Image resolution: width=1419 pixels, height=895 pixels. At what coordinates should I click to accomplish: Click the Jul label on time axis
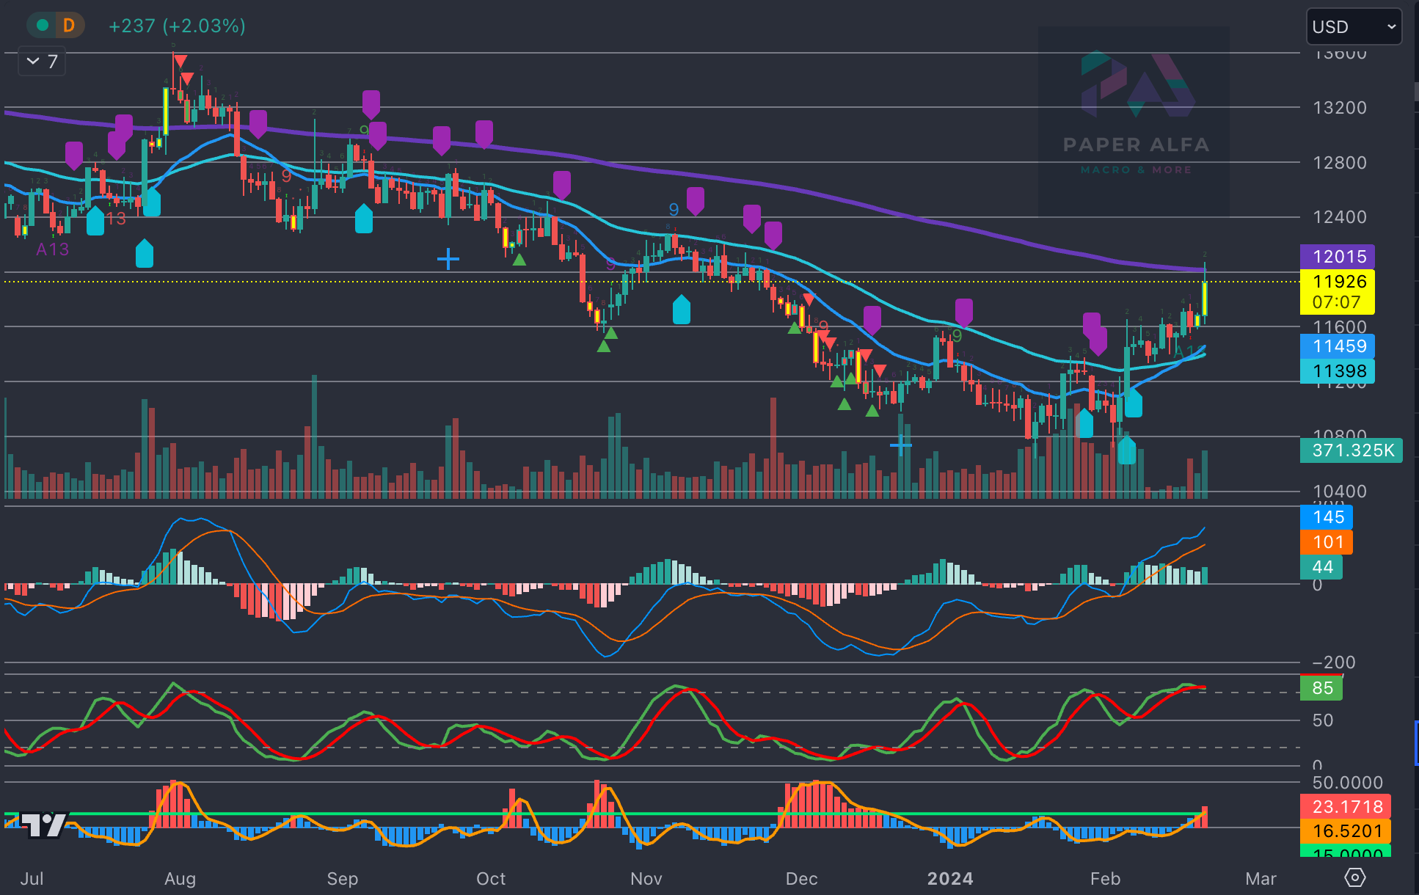pos(32,878)
